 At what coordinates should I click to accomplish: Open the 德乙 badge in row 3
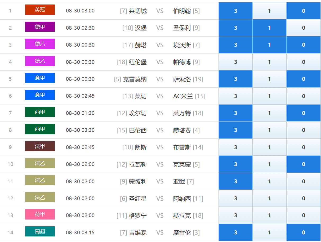click(40, 44)
